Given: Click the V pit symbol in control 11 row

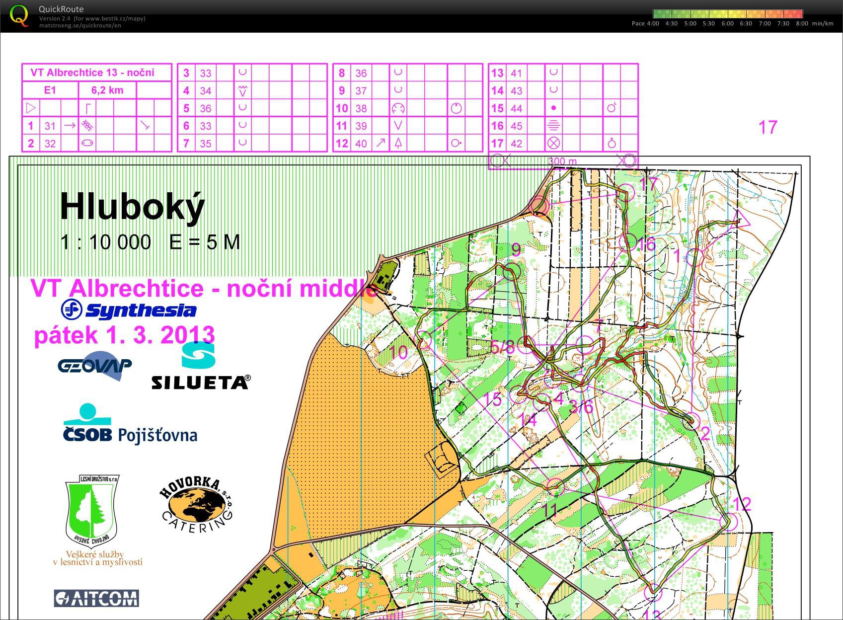Looking at the screenshot, I should (x=398, y=126).
